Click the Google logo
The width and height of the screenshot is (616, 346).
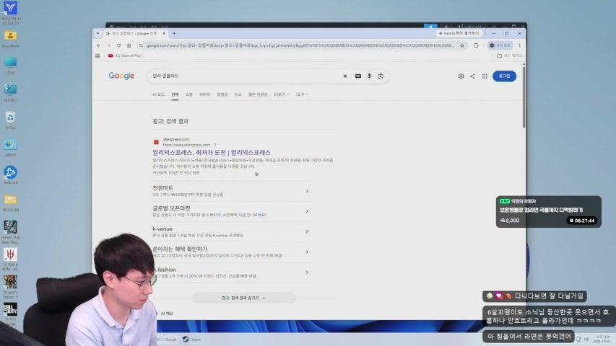point(121,76)
